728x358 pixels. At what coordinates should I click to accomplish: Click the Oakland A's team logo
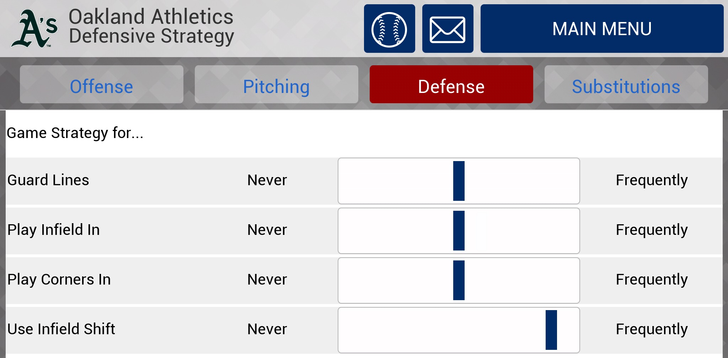[x=34, y=29]
